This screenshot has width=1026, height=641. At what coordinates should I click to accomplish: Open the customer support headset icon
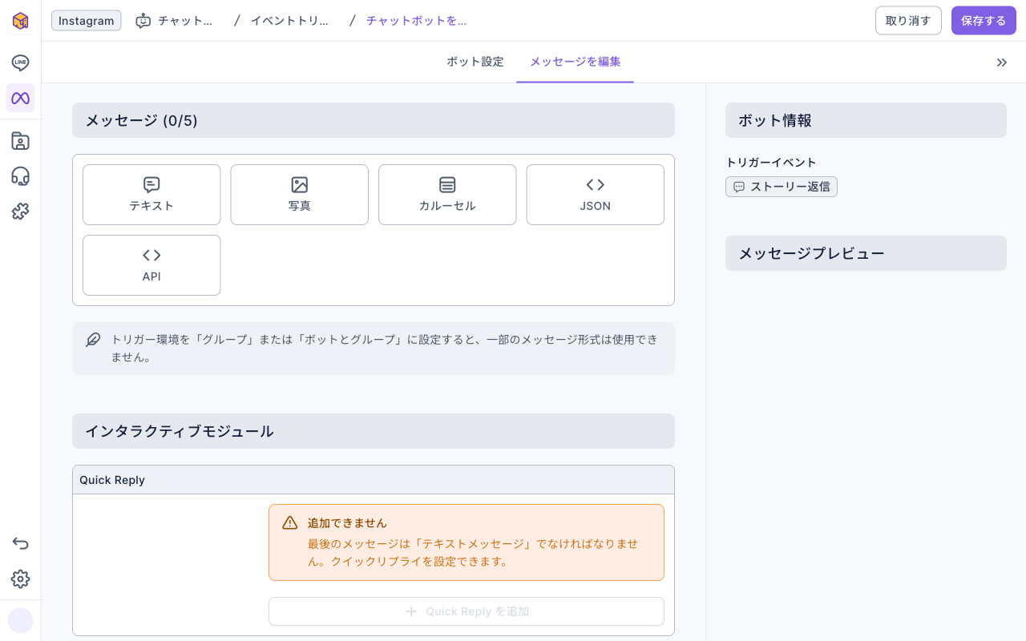(20, 176)
